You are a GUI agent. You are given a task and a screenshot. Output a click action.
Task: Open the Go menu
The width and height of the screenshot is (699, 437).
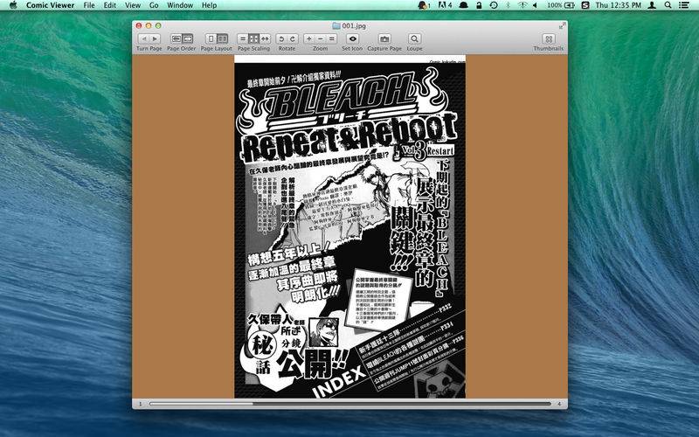click(154, 5)
